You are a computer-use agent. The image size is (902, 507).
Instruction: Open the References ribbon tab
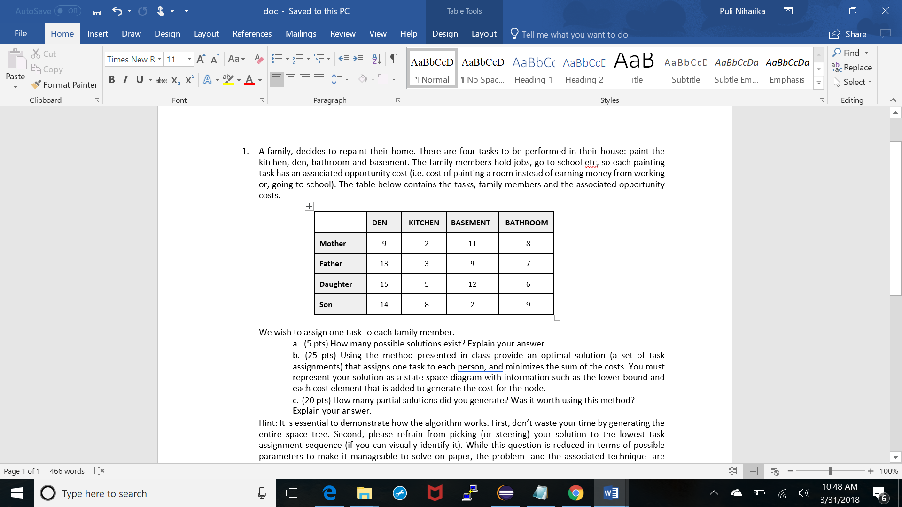click(252, 34)
